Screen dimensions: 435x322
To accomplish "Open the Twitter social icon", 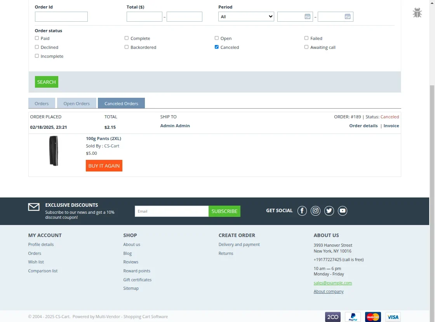I will [x=329, y=211].
